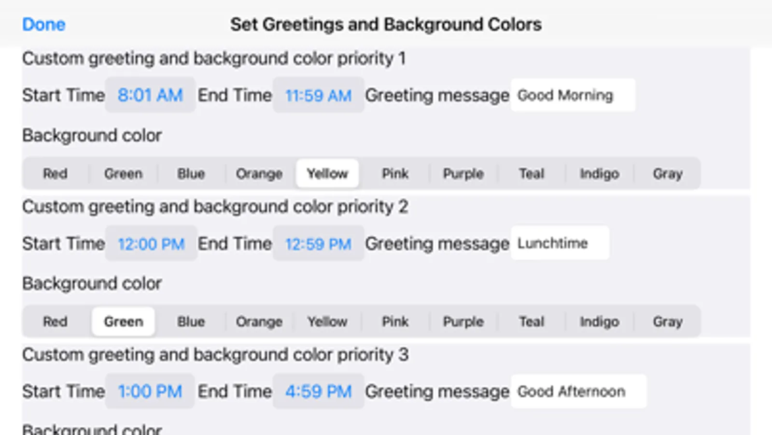Edit the Good Afternoon greeting field
Viewport: 772px width, 435px height.
point(578,391)
